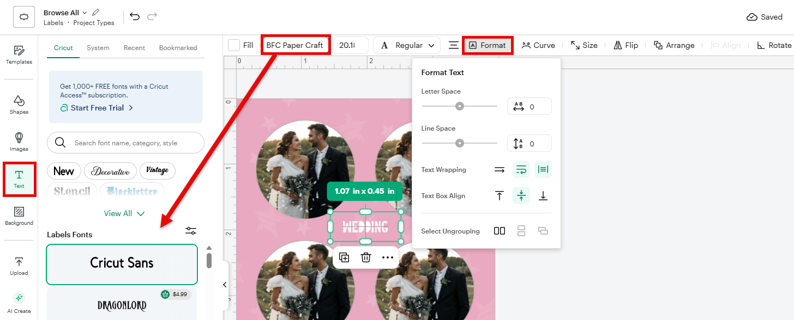Open the Arrange tool
Screen dimensions: 794x320
click(674, 45)
